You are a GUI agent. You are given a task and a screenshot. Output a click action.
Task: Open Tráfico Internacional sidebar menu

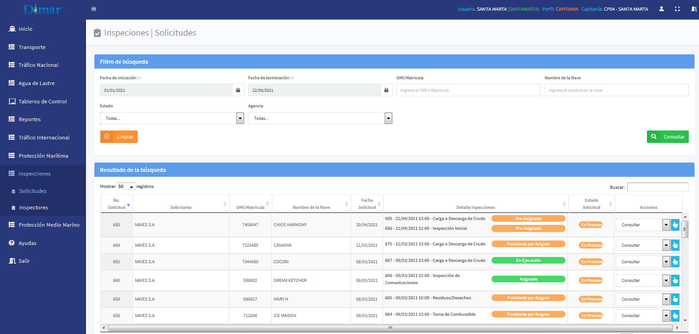(x=44, y=138)
